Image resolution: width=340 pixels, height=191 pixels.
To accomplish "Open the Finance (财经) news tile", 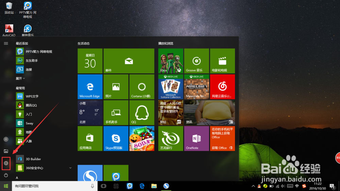I will click(x=171, y=112).
